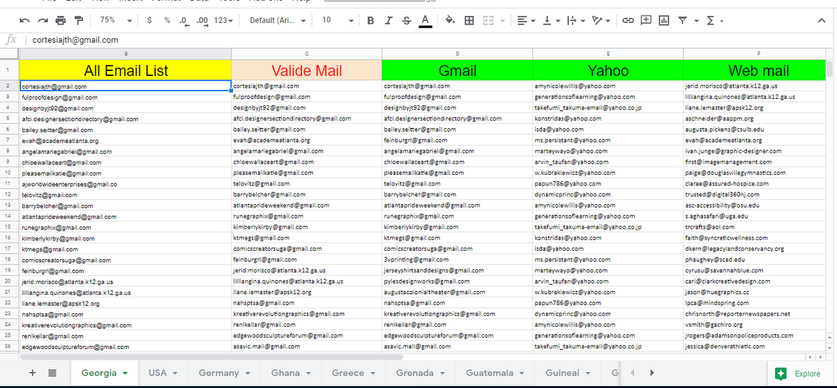Open the font size 10 dropdown
This screenshot has height=388, width=837.
pos(338,20)
